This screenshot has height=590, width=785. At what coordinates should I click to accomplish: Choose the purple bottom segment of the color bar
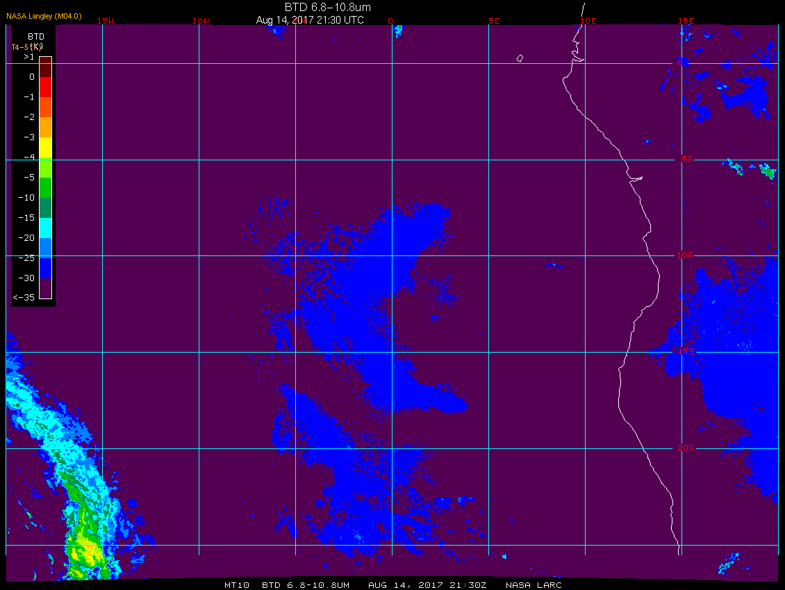coord(46,288)
